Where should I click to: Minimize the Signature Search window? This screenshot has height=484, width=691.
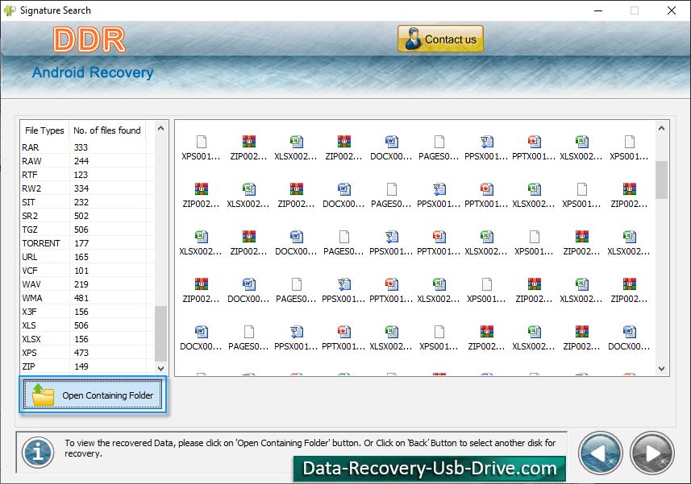click(x=598, y=10)
